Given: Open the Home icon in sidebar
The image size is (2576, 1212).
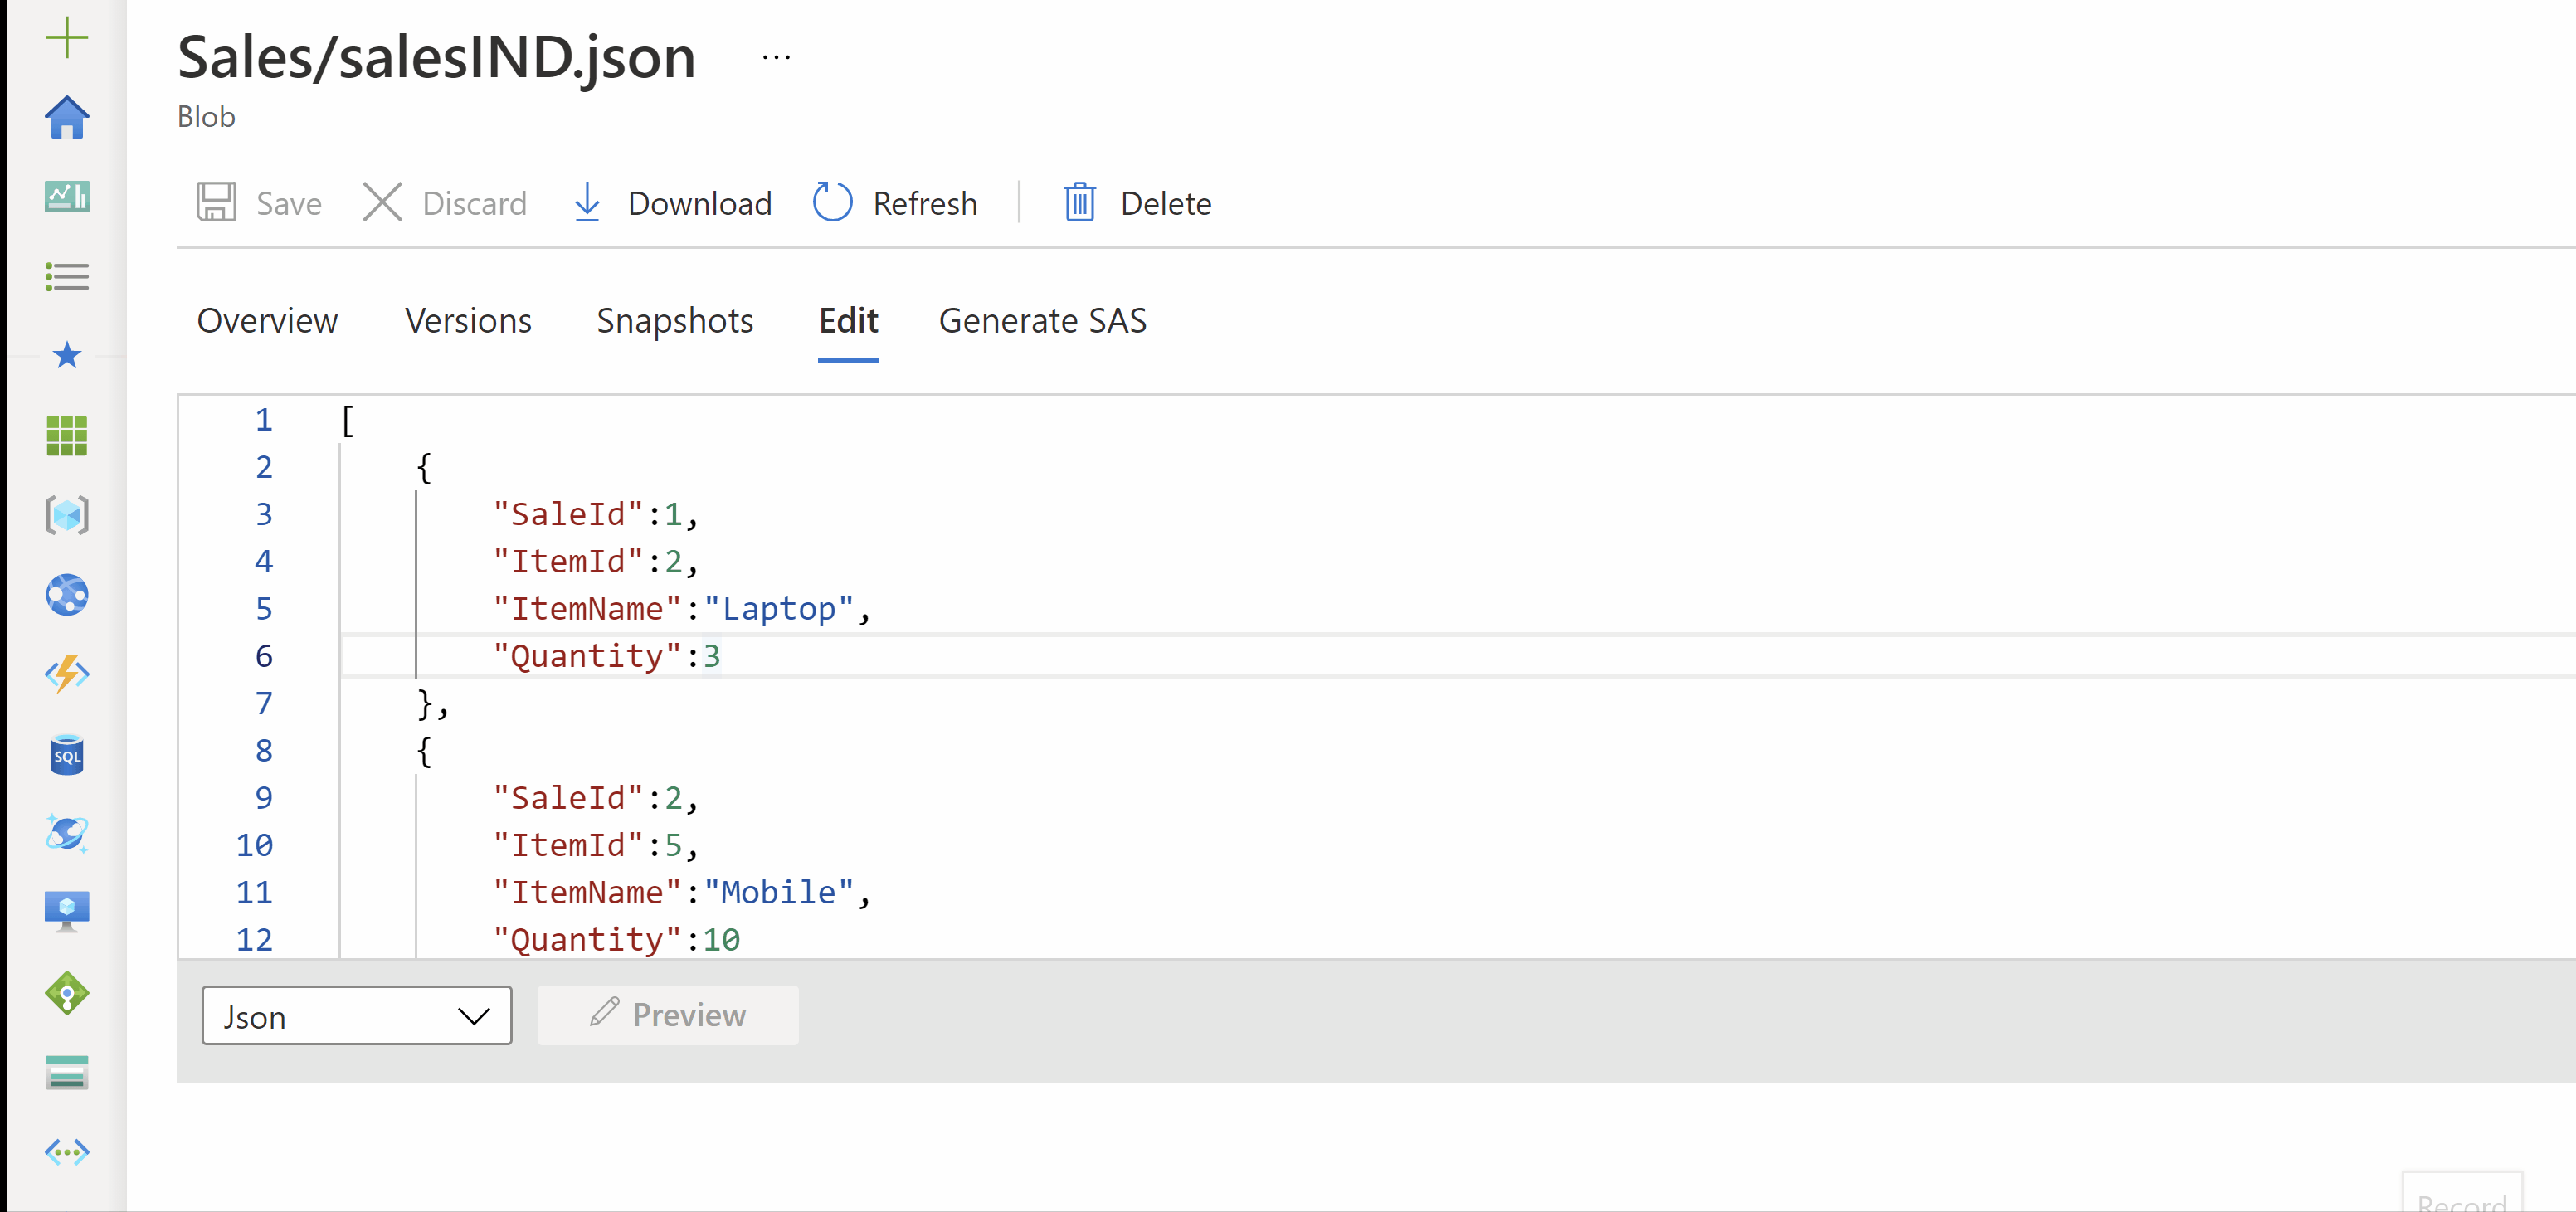Looking at the screenshot, I should tap(67, 118).
